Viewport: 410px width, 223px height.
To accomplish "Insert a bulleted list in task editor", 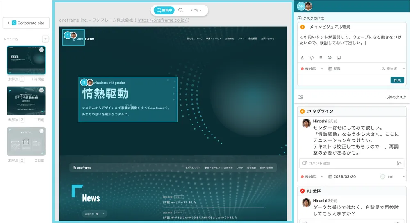I will [x=321, y=58].
